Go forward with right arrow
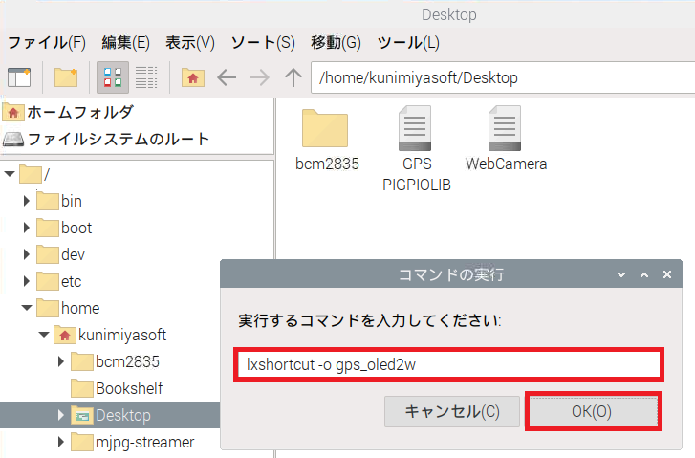This screenshot has width=695, height=458. pos(260,78)
